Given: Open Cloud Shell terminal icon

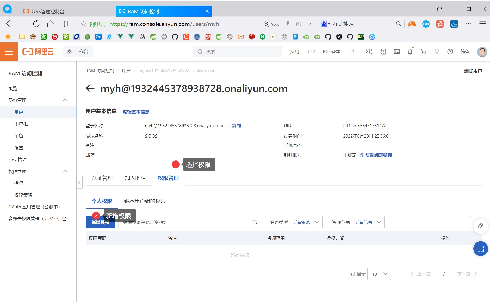Looking at the screenshot, I should tap(396, 52).
